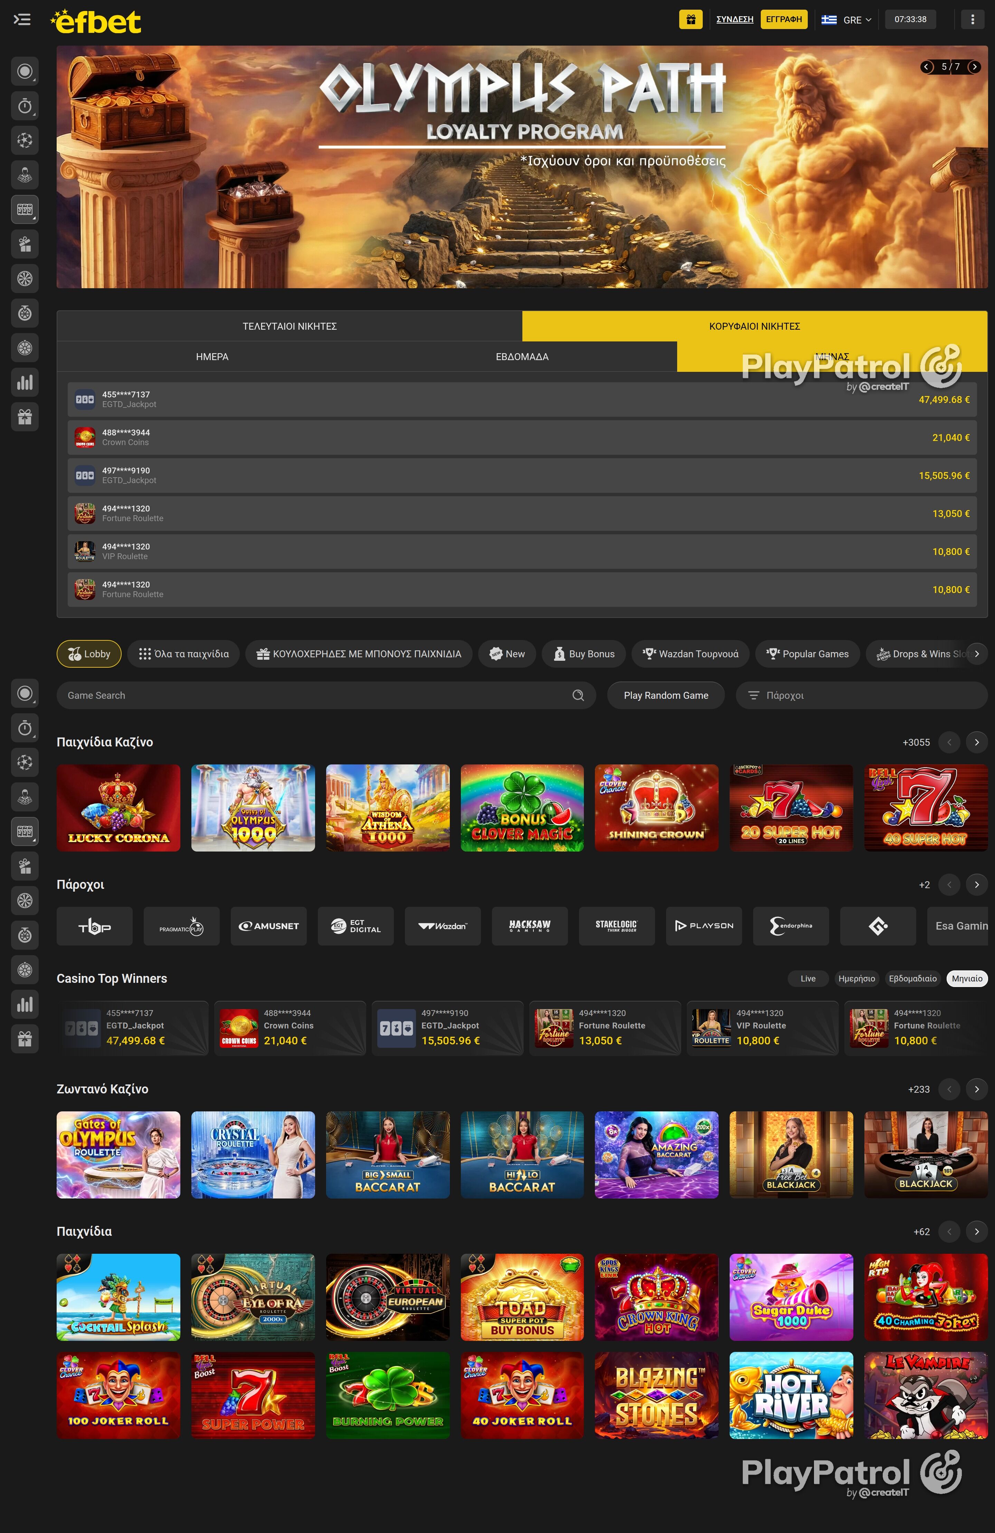Image resolution: width=995 pixels, height=1533 pixels.
Task: Switch Casino Top Winners to Μηνιαίο
Action: [967, 978]
